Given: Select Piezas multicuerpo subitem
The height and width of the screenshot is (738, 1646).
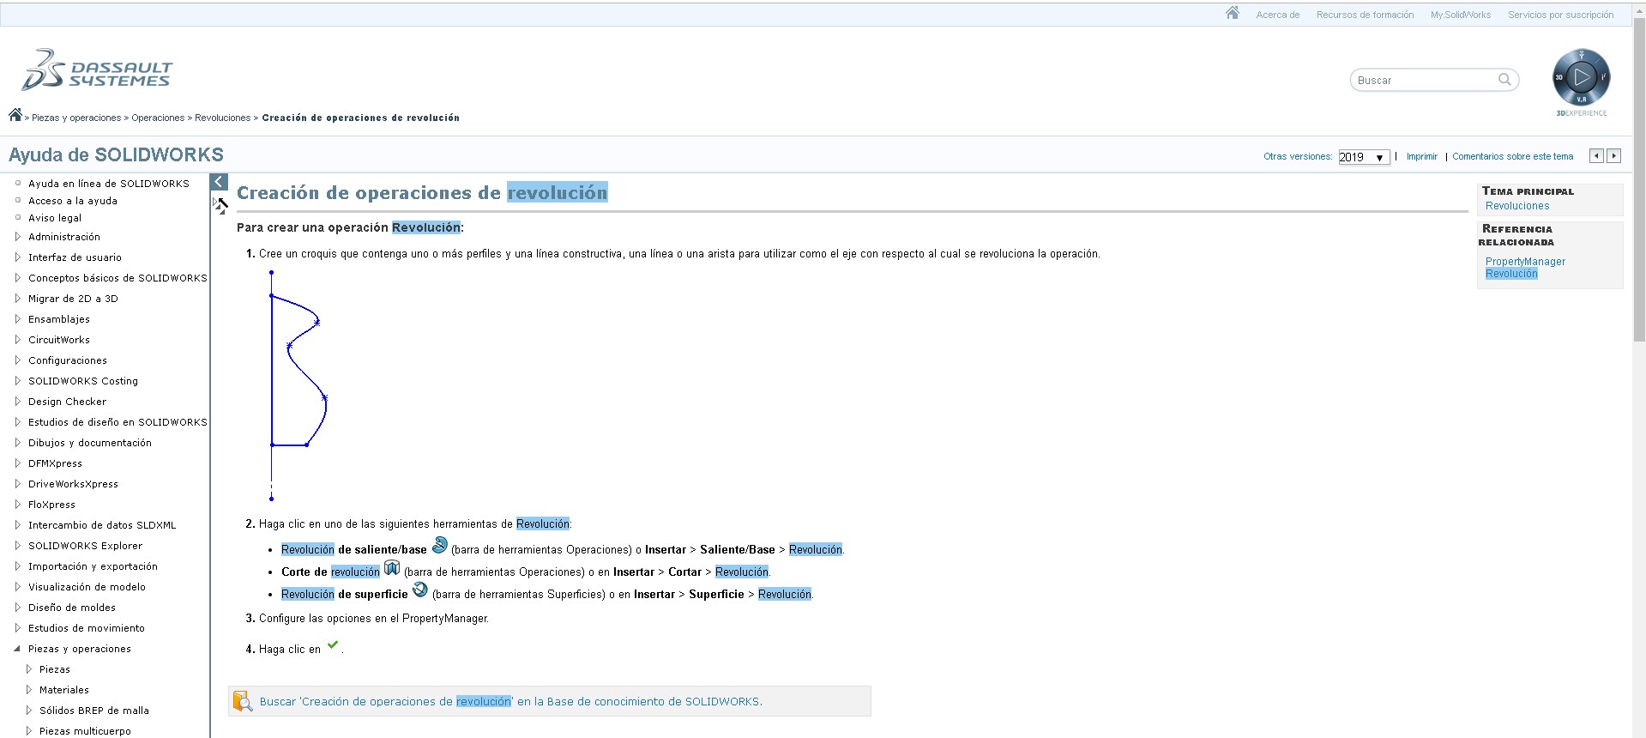Looking at the screenshot, I should pyautogui.click(x=85, y=730).
